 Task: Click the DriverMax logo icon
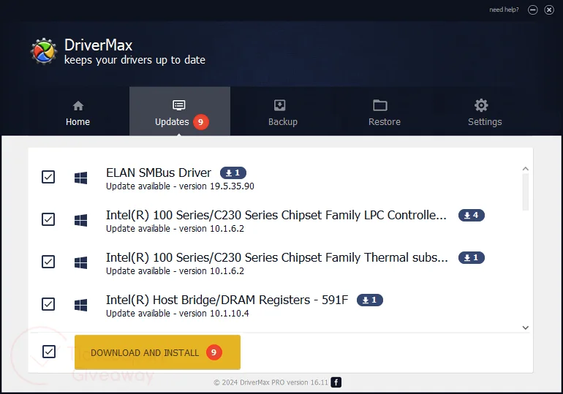click(43, 52)
